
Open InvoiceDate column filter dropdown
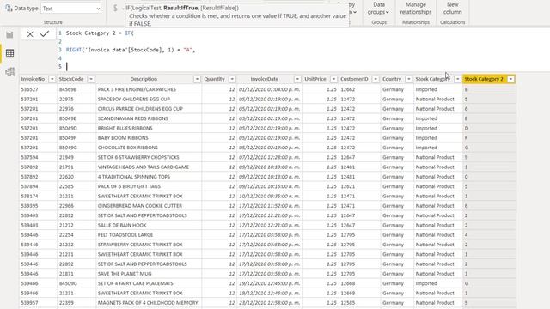click(x=297, y=79)
